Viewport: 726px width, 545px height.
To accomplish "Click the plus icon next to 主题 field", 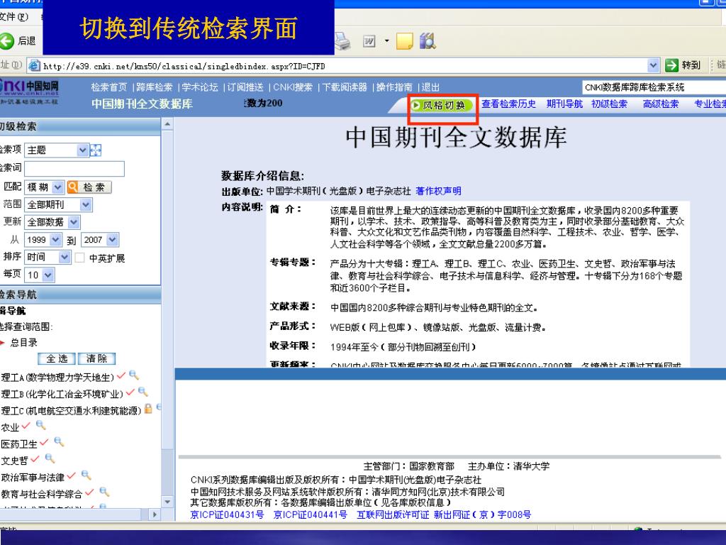I will (x=96, y=150).
